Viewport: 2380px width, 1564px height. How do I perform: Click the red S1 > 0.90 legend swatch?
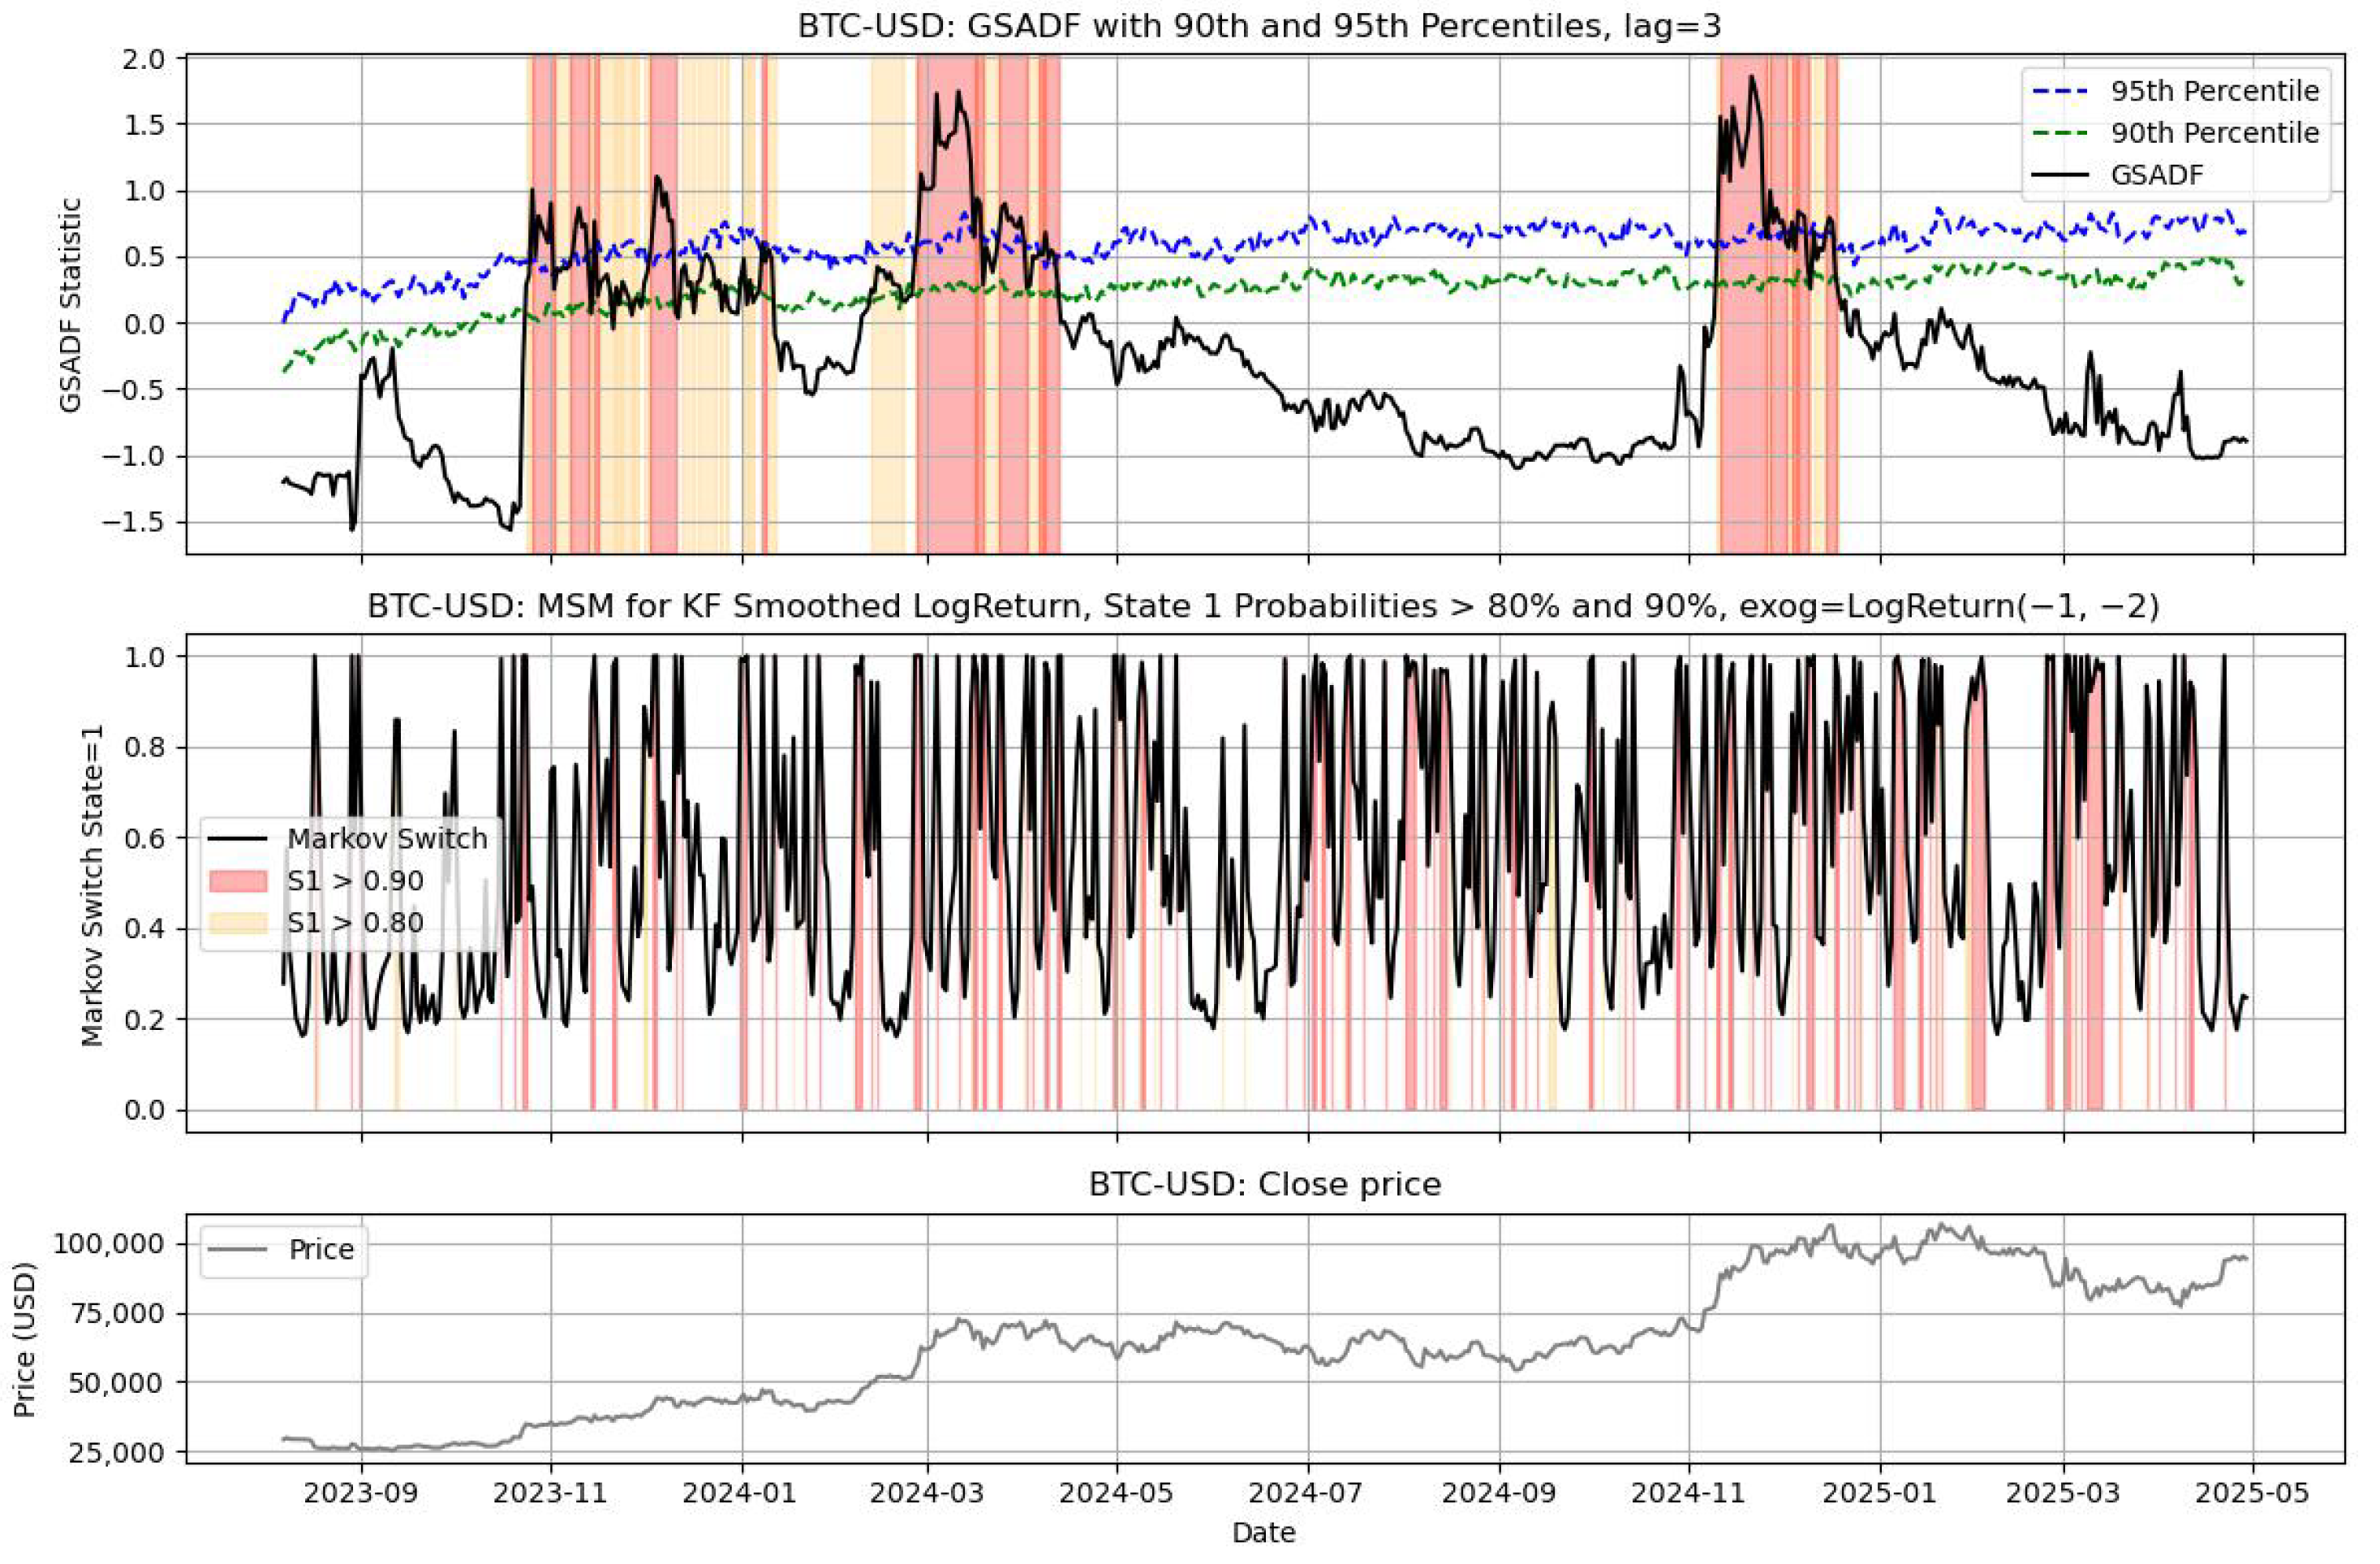coord(238,881)
